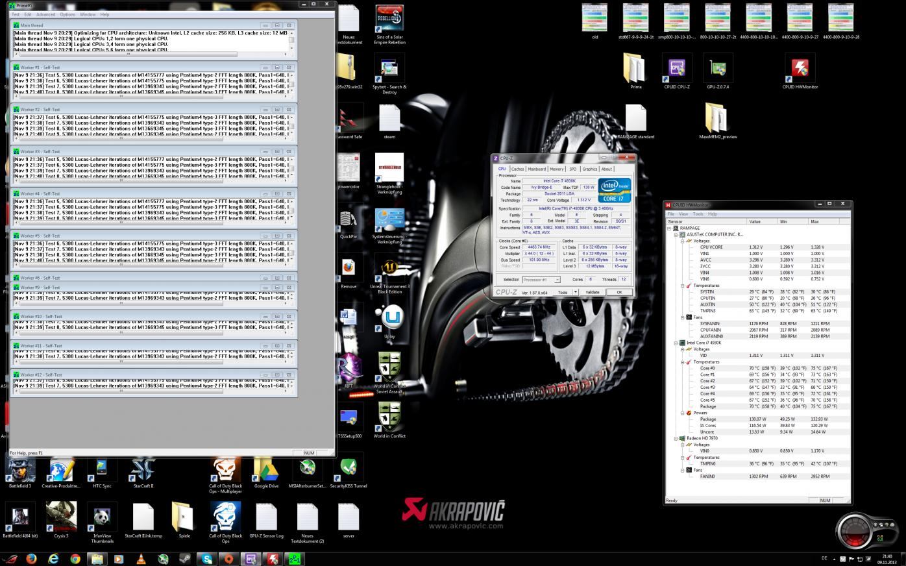Click the VLC media player taskbar icon
This screenshot has width=906, height=566.
[141, 559]
